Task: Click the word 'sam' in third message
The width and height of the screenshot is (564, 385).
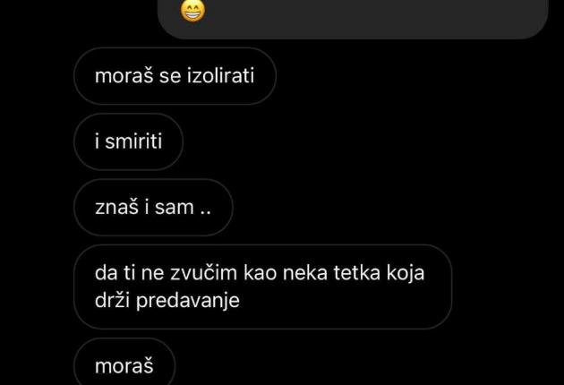Action: (x=174, y=208)
